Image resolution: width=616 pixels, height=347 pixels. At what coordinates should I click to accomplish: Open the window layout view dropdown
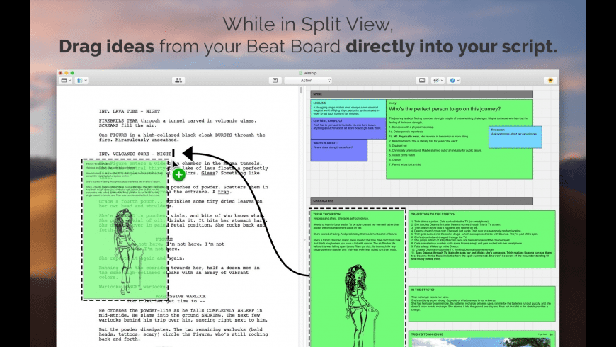point(66,80)
